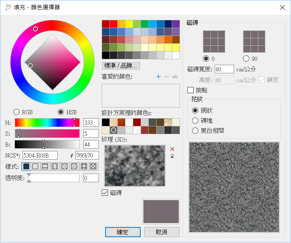Click the hue H gradient slider
This screenshot has width=291, height=243.
[x=47, y=122]
